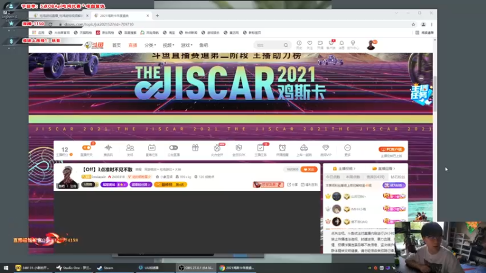Open the 京东购物 bookmark

coord(105,33)
